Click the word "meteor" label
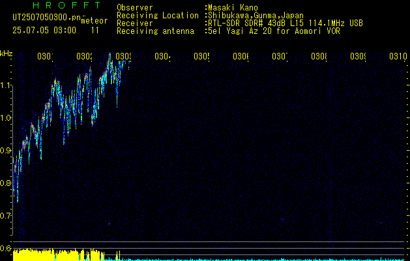Screen dimensions: 410x261 [x=95, y=21]
